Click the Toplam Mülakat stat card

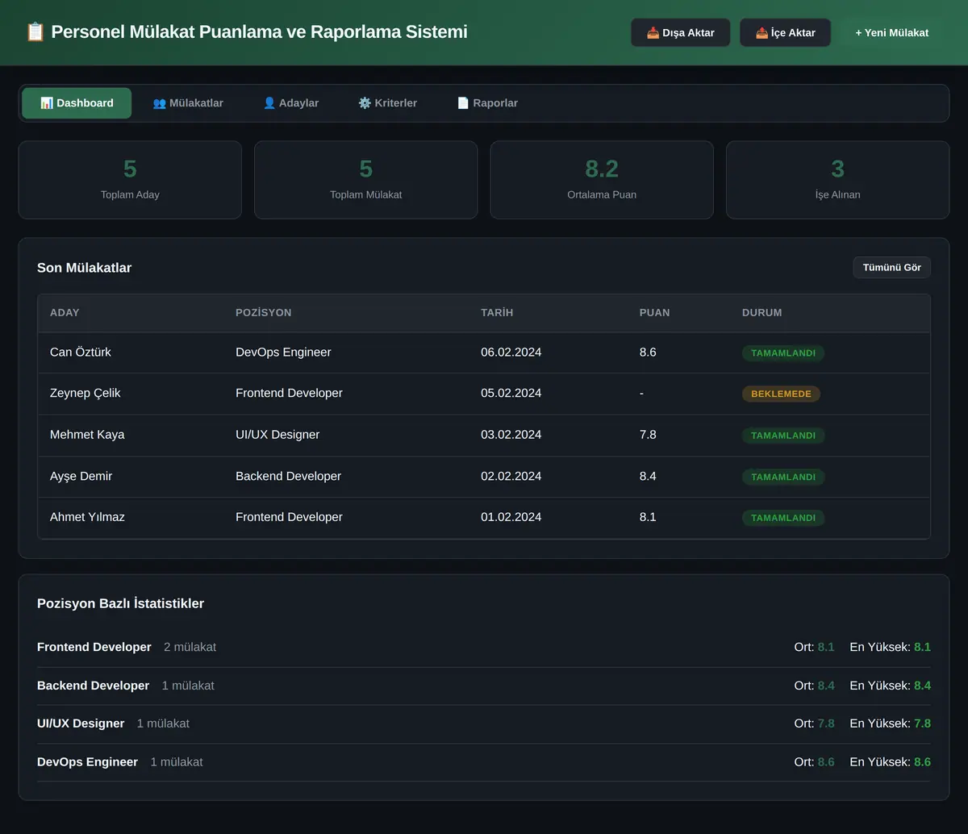pos(366,180)
